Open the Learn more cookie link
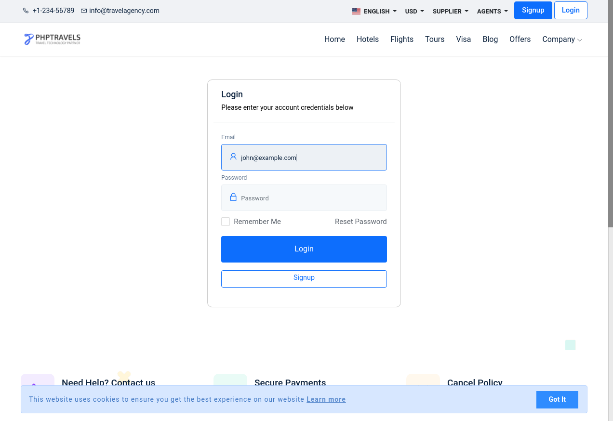Image resolution: width=613 pixels, height=421 pixels. [x=326, y=399]
